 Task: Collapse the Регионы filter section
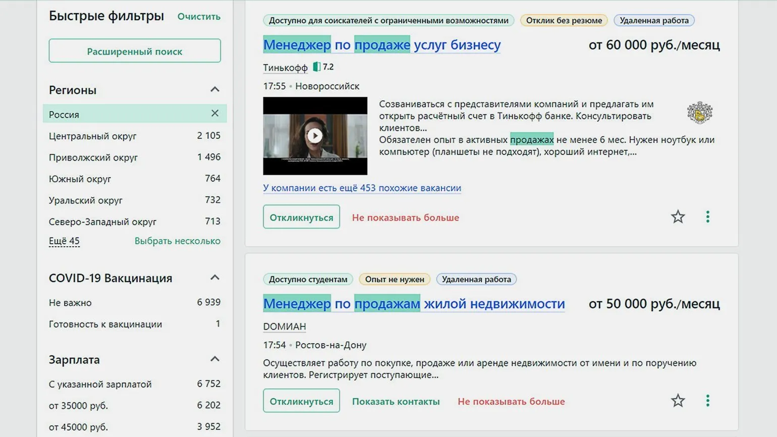pyautogui.click(x=215, y=90)
